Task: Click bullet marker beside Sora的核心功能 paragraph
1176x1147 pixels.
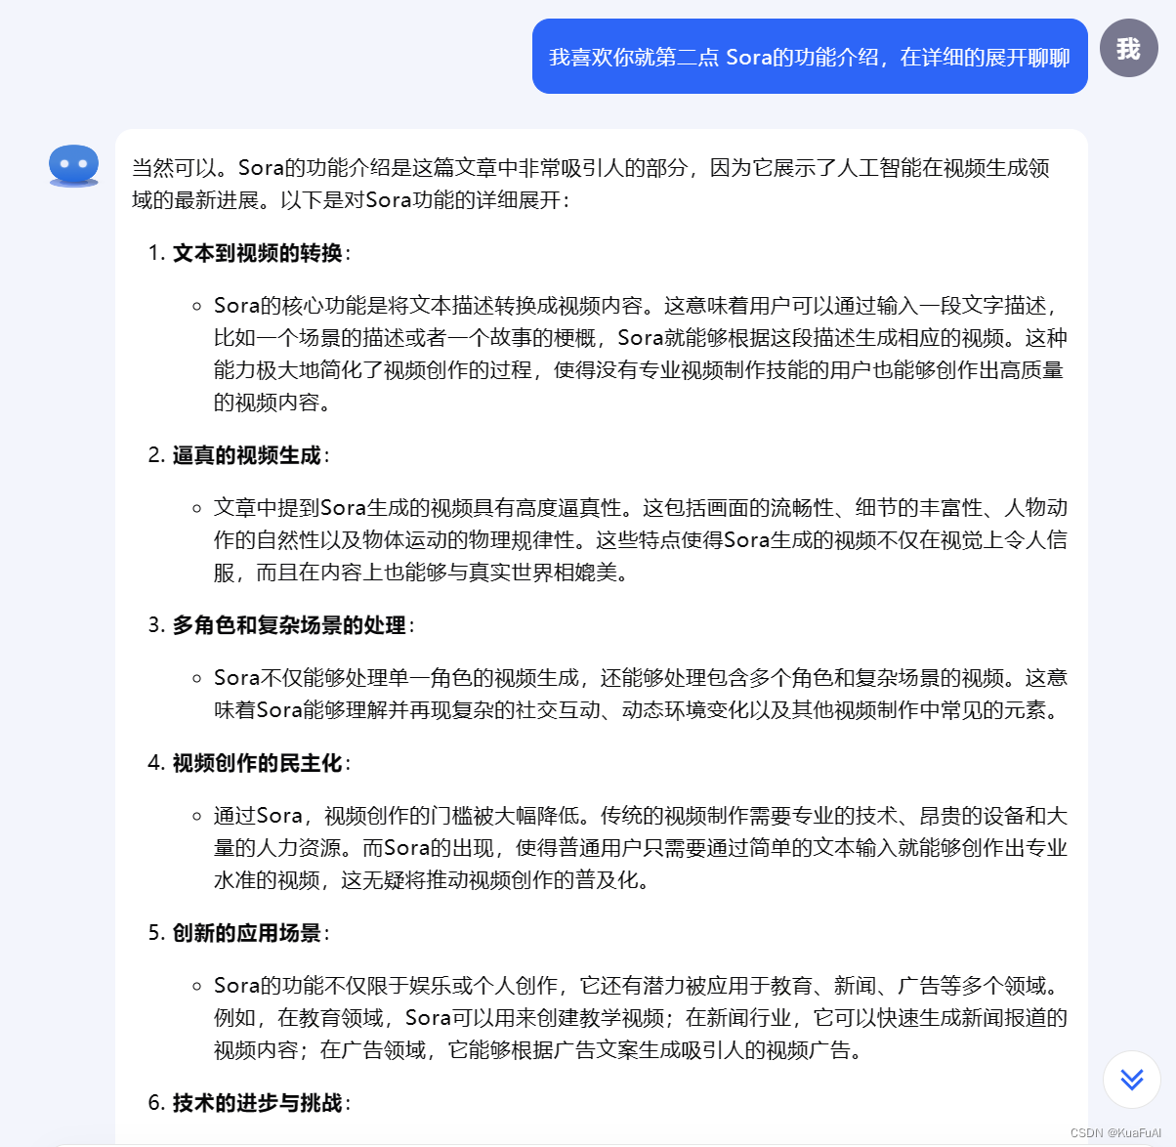Action: (x=196, y=306)
